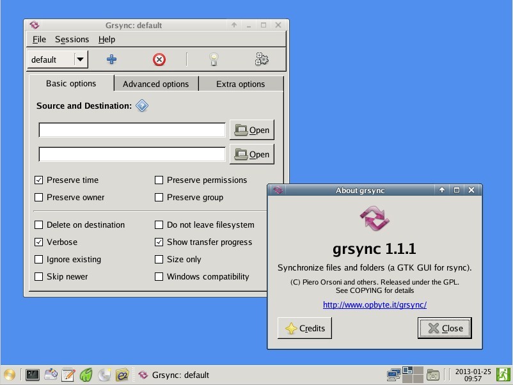
Task: Execute the sync with the gears icon
Action: pos(262,59)
